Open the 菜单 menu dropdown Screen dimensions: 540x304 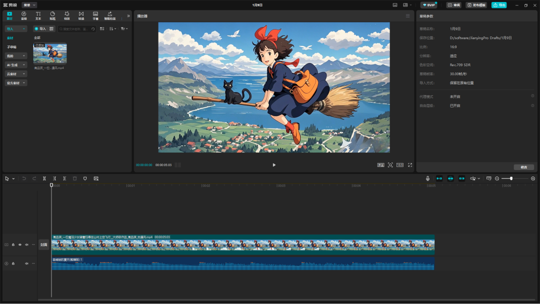(x=29, y=5)
